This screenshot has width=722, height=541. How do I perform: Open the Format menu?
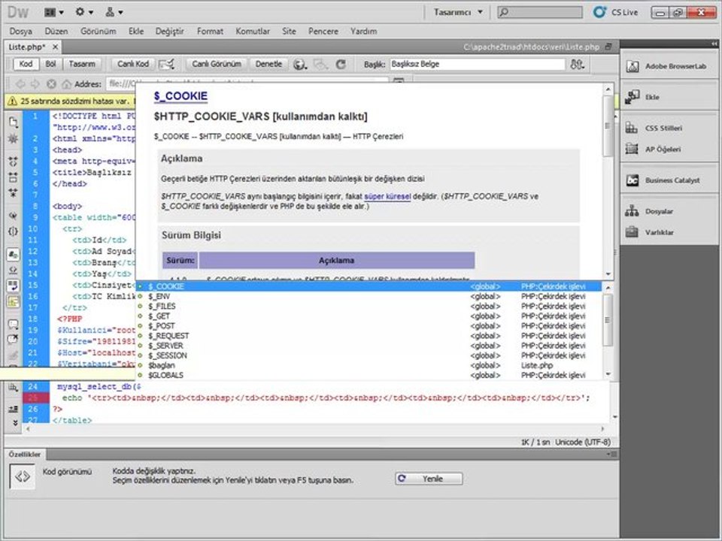(x=210, y=32)
